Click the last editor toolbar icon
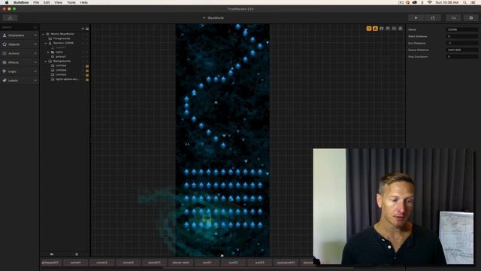481x271 pixels. click(x=401, y=29)
